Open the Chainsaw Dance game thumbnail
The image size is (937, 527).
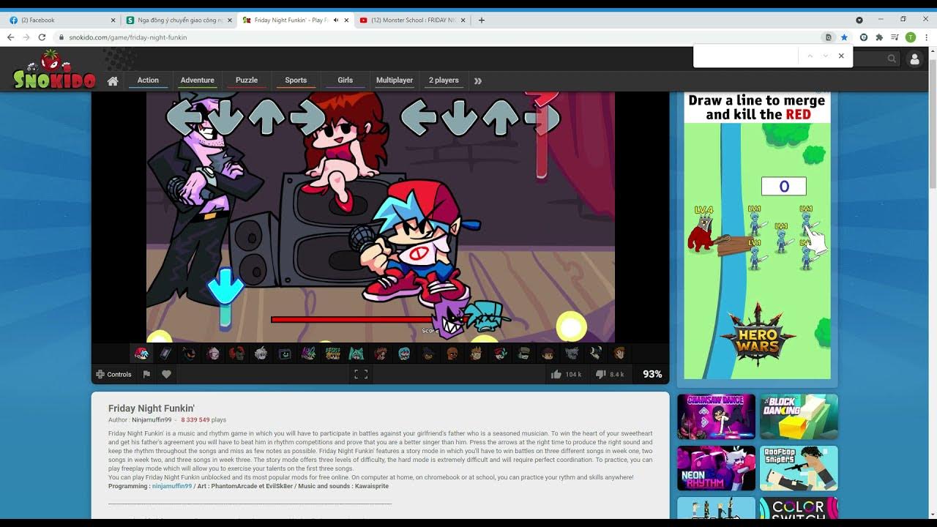pos(716,416)
